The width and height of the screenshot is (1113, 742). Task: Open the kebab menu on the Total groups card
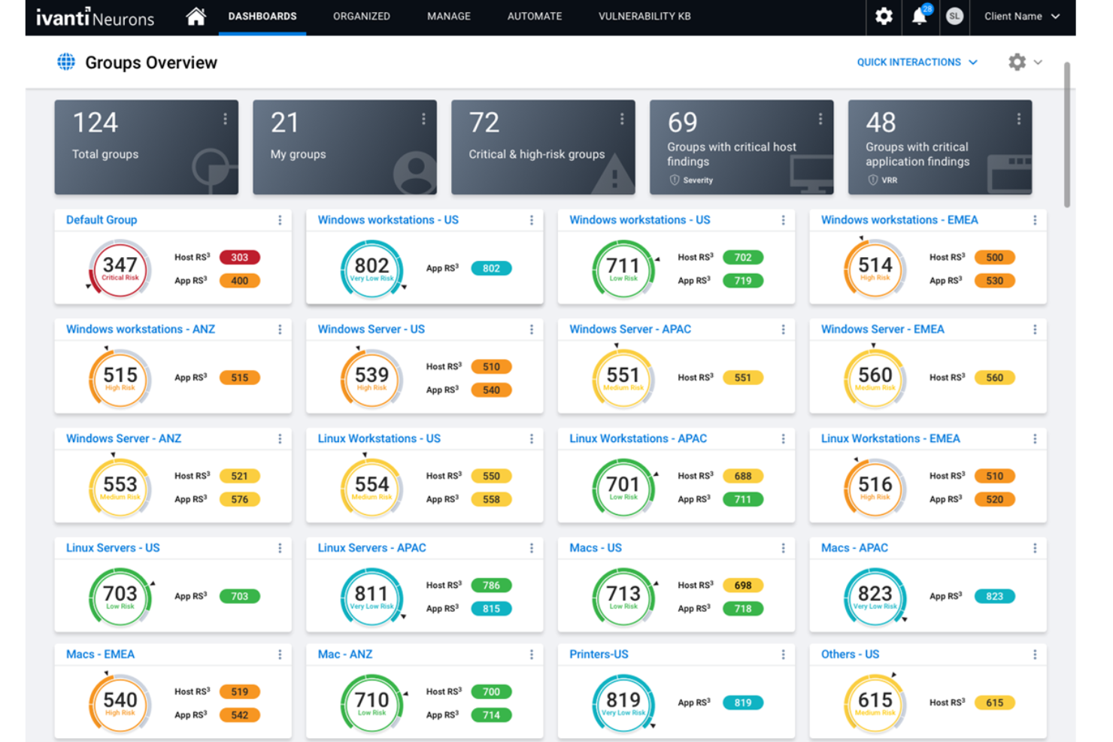tap(223, 119)
